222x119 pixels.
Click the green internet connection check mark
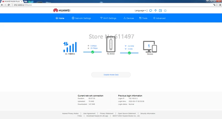coord(92,52)
